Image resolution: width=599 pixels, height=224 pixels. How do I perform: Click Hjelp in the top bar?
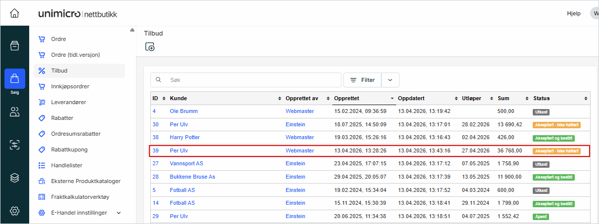pos(573,13)
